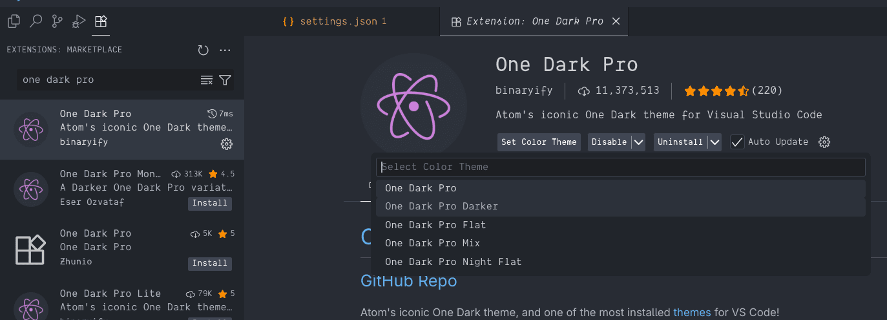Click the Select Color Theme input field
Screen dimensions: 887x320
620,167
